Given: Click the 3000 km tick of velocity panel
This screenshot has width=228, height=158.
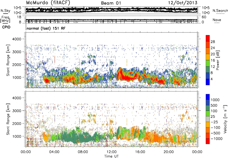Looking at the screenshot, I should point(17,111).
